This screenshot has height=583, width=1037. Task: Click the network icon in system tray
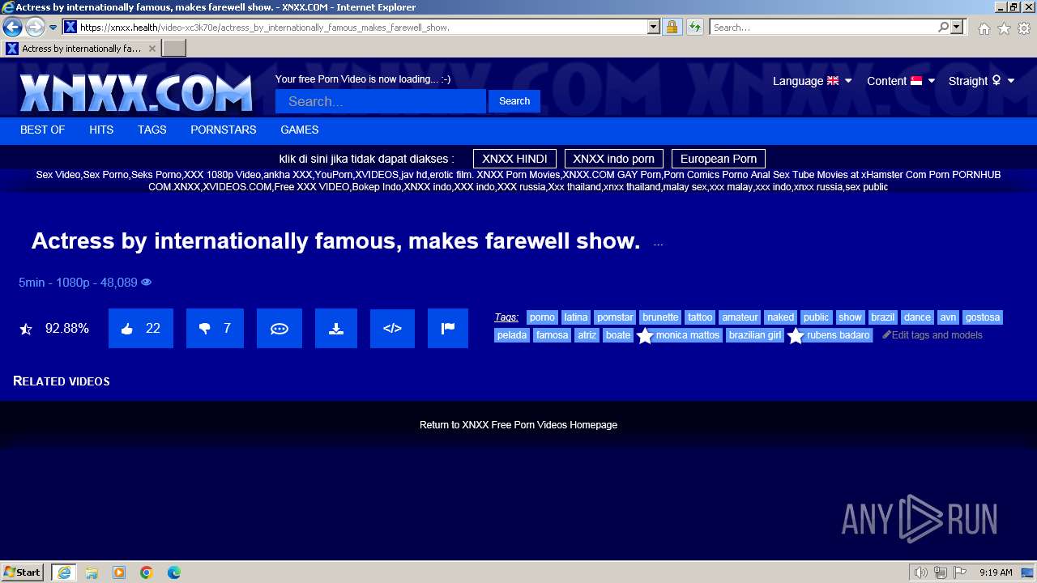tap(940, 572)
